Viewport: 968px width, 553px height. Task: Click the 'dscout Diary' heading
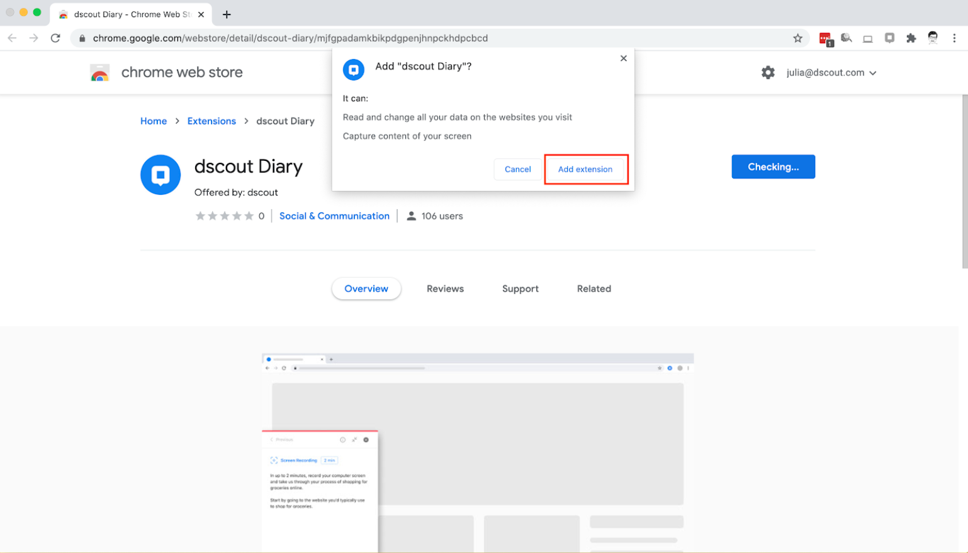tap(249, 167)
